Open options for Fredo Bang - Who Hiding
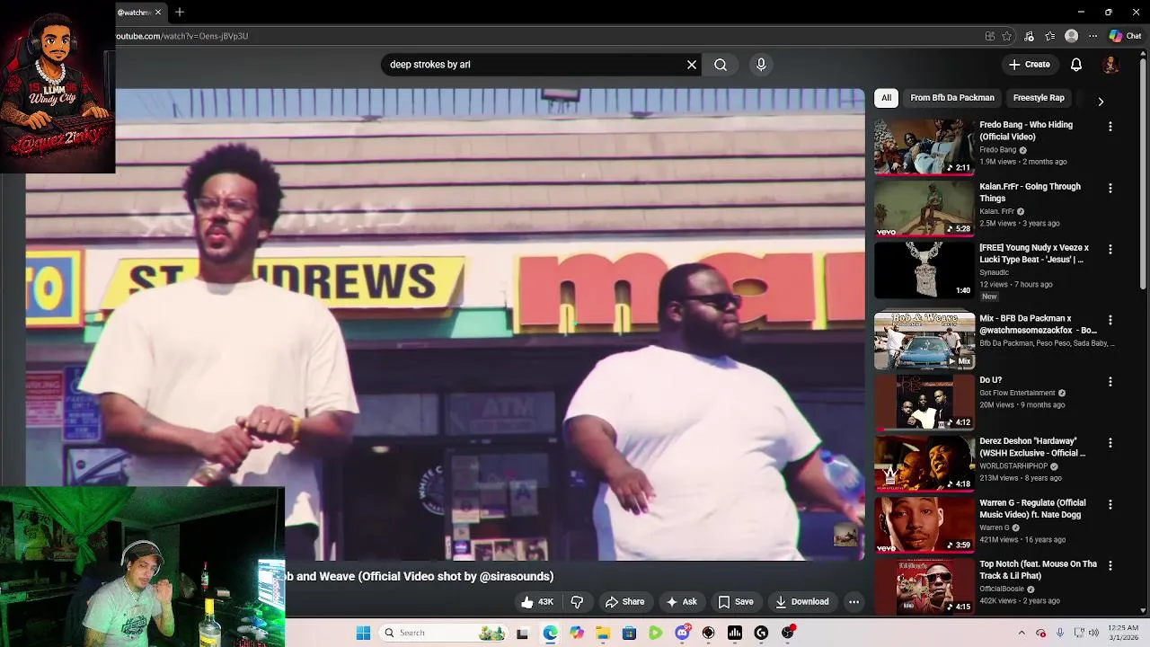This screenshot has height=647, width=1150. [1110, 127]
